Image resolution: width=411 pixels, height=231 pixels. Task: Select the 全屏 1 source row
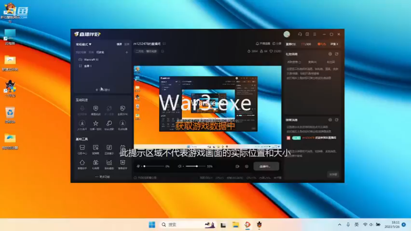tap(102, 66)
